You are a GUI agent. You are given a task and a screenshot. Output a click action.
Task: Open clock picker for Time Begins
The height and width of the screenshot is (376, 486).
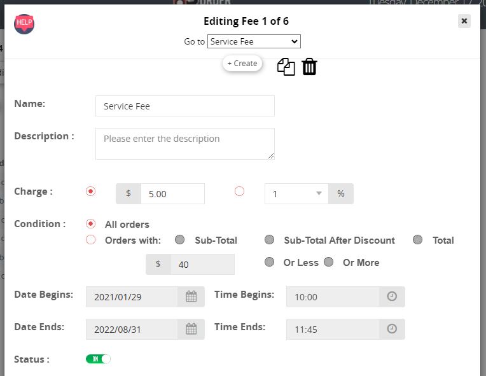[x=392, y=296]
